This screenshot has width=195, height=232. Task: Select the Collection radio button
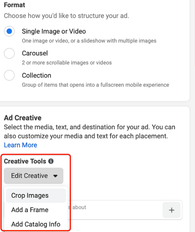pos(9,75)
